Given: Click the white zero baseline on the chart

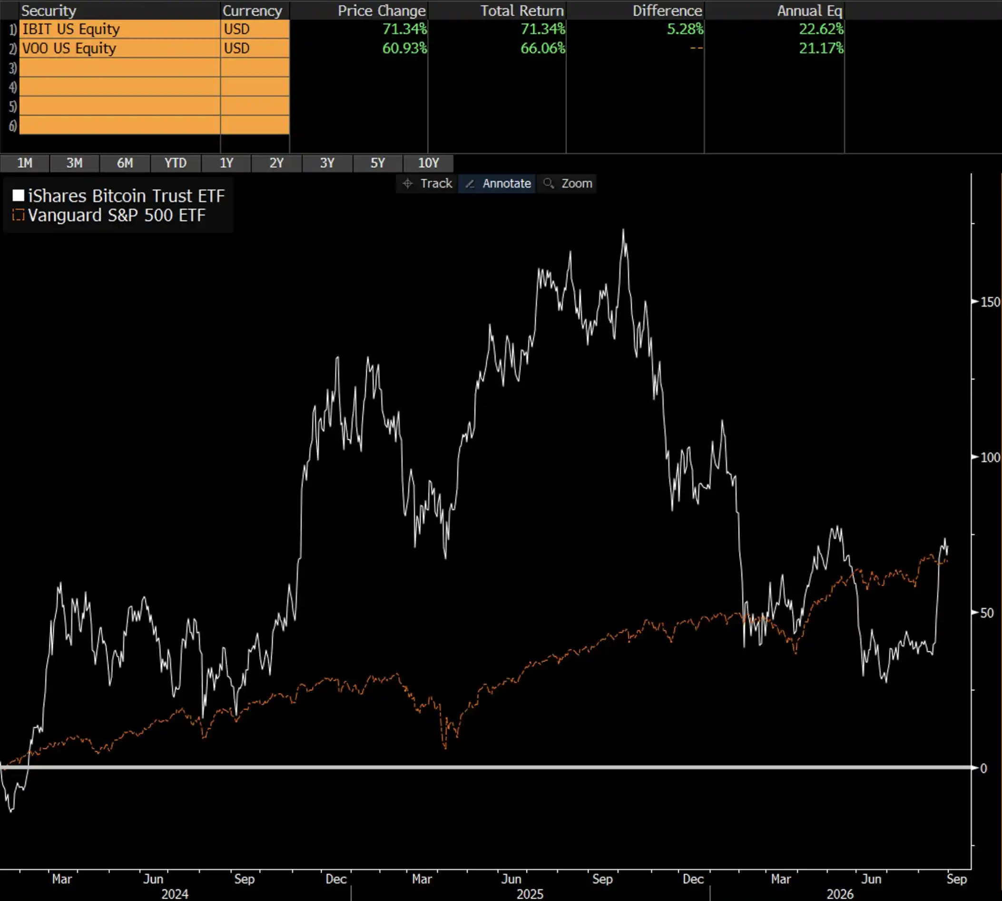Looking at the screenshot, I should [x=486, y=767].
